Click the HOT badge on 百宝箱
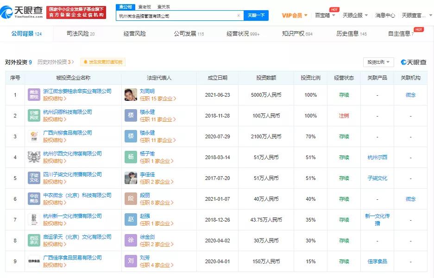 pyautogui.click(x=334, y=9)
